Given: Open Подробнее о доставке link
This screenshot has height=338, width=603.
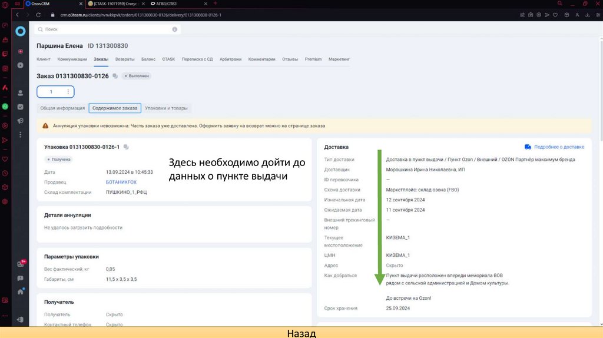Looking at the screenshot, I should tap(554, 147).
